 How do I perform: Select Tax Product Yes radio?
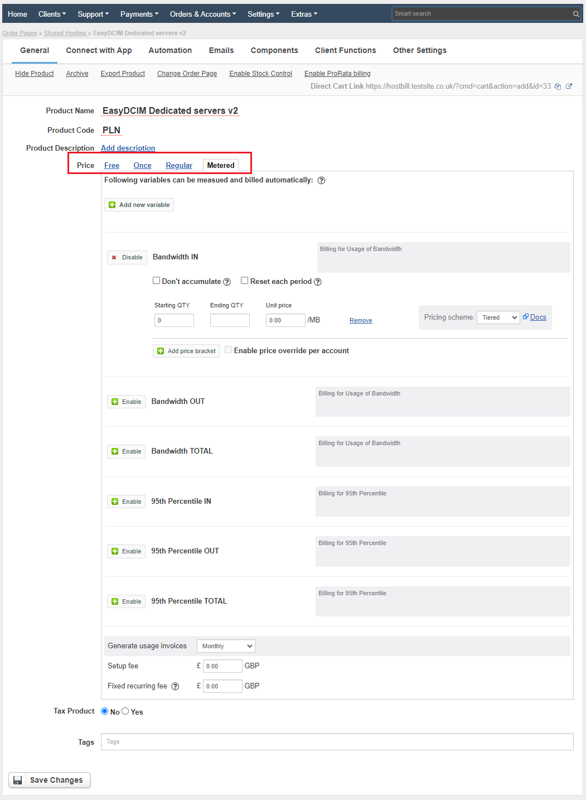[125, 711]
